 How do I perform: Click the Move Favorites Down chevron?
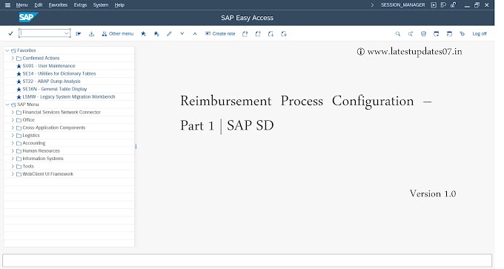point(182,33)
